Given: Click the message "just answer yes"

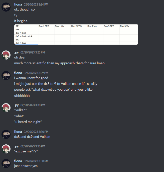Looking at the screenshot, I should coord(26,166).
